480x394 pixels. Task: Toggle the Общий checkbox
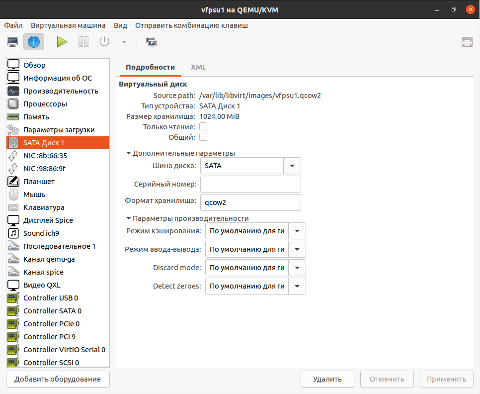203,137
